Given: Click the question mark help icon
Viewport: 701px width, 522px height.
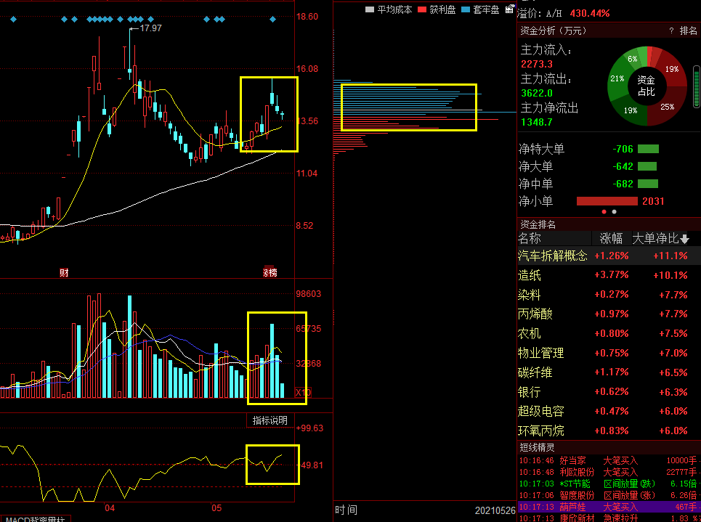Looking at the screenshot, I should pyautogui.click(x=671, y=31).
